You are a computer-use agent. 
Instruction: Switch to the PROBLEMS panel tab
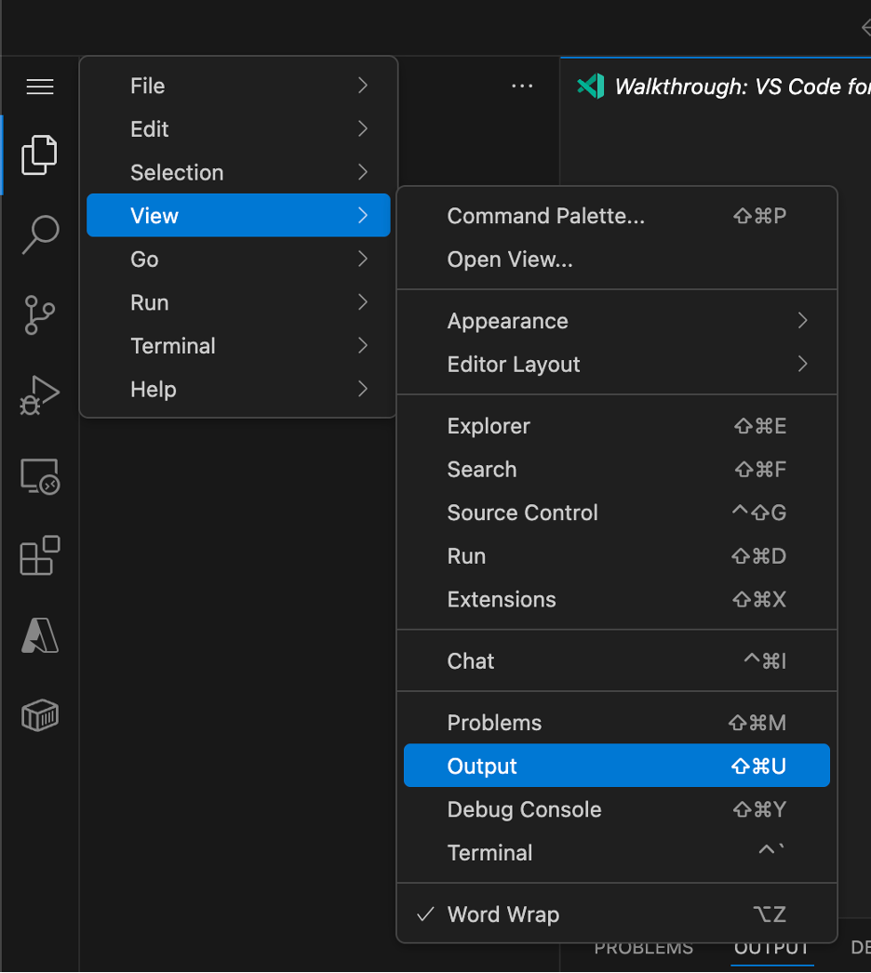(643, 947)
